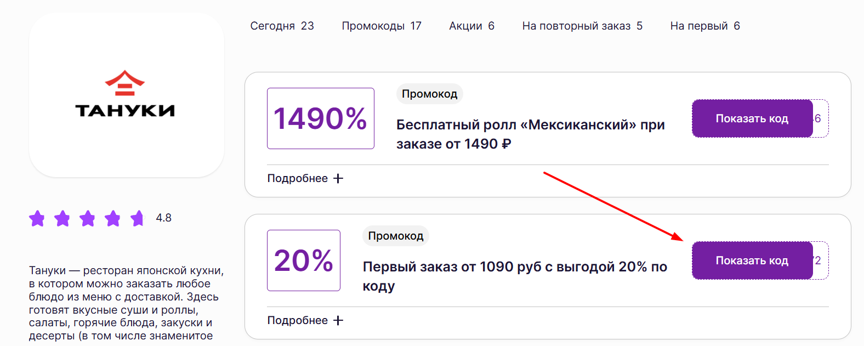
Task: Click the 1490% discount badge
Action: tap(320, 118)
